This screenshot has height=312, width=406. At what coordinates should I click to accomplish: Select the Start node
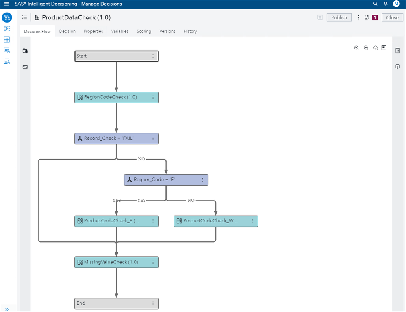[117, 56]
